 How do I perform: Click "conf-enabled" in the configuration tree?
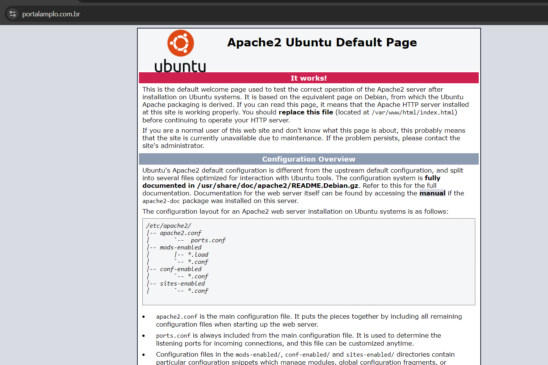181,269
